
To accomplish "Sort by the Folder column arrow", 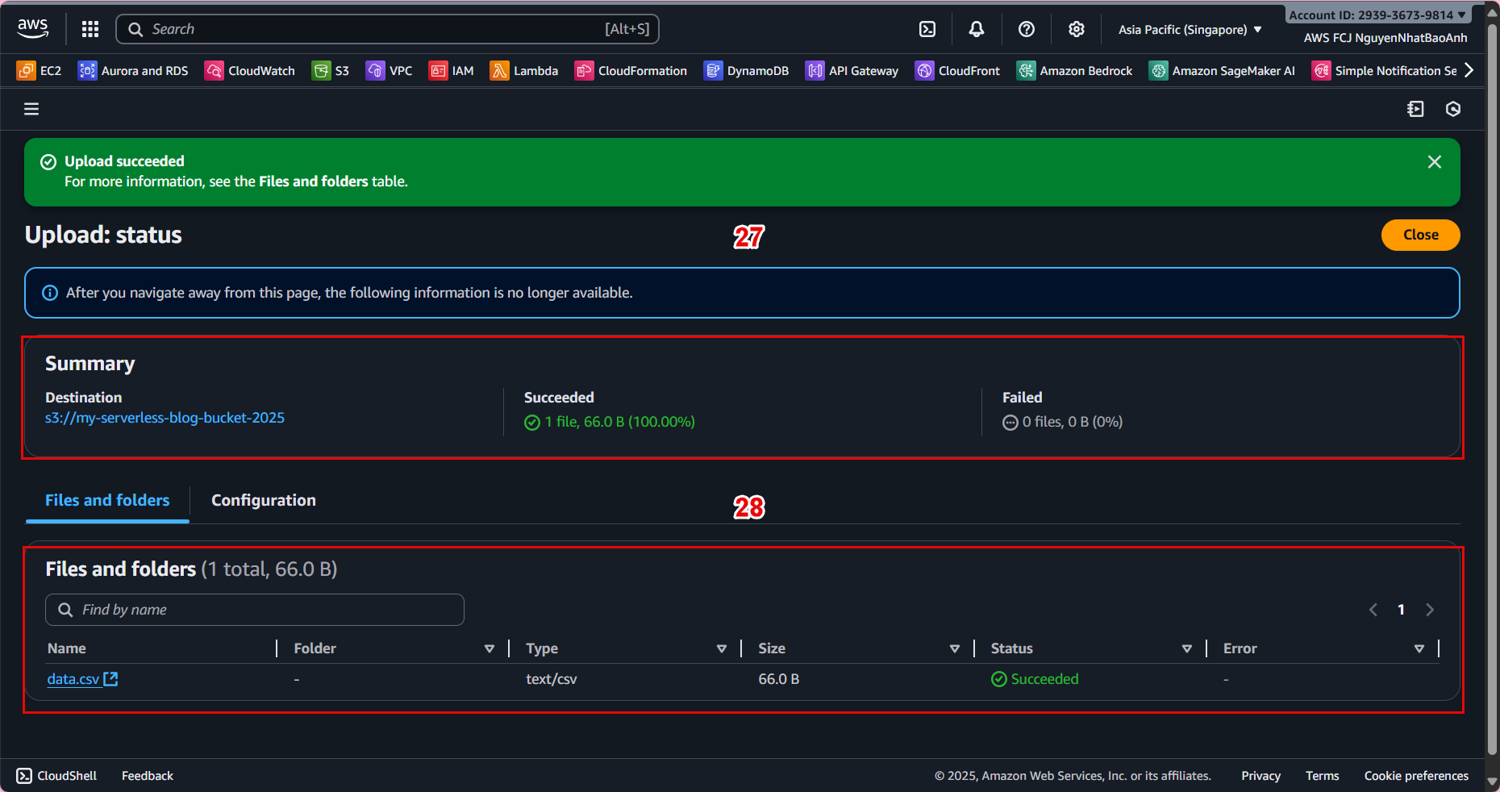I will [490, 649].
